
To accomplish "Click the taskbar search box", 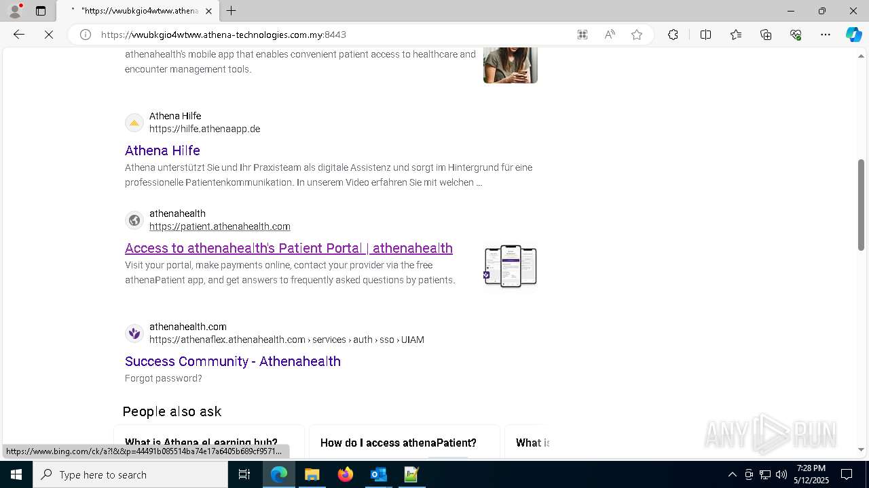I will click(130, 474).
